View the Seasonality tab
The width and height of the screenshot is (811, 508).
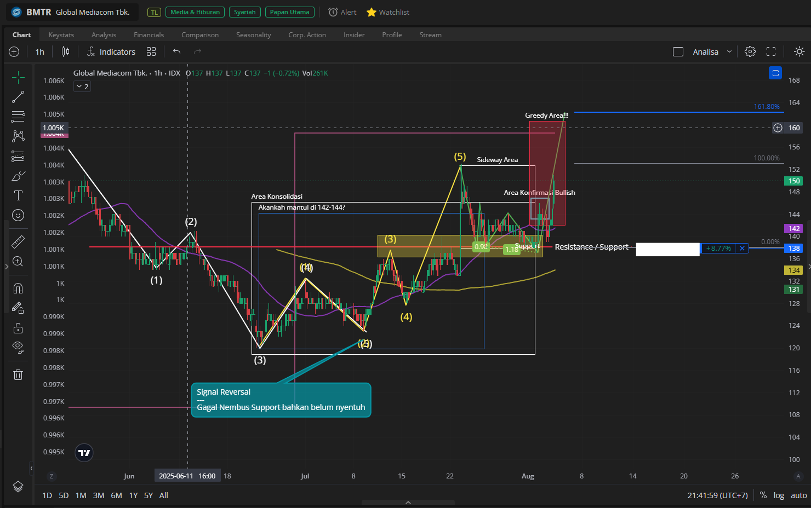(254, 34)
